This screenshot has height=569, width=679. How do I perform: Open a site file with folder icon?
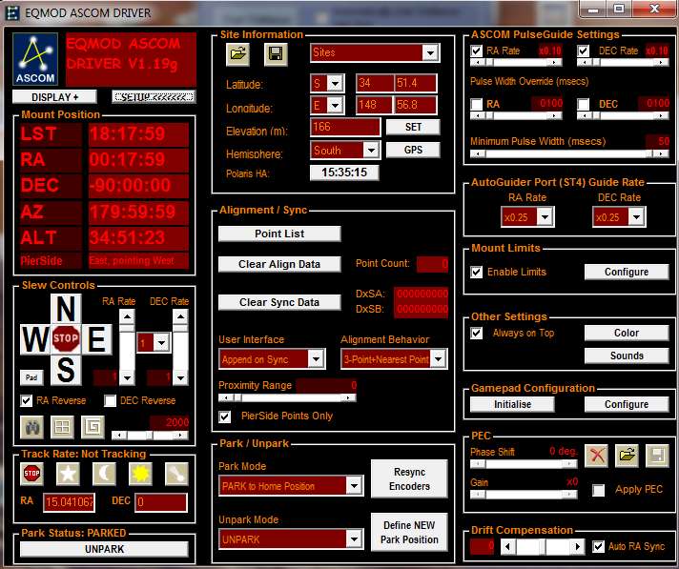tap(237, 54)
